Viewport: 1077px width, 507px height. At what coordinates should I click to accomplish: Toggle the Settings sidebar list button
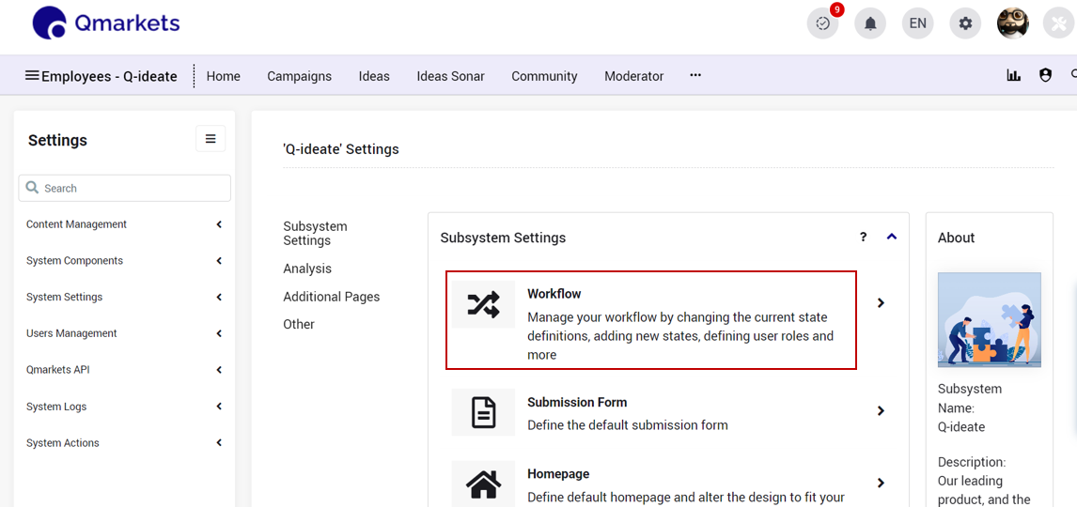[x=211, y=139]
